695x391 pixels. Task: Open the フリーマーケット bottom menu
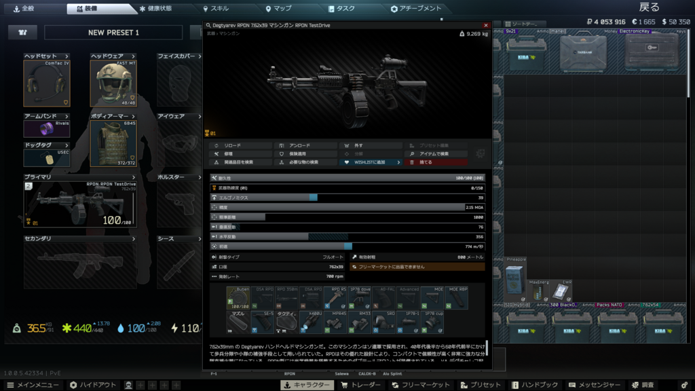(421, 385)
